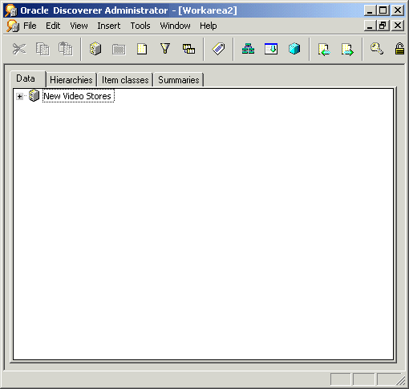
Task: Click the Workarea document icon in menu bar
Action: coord(13,26)
